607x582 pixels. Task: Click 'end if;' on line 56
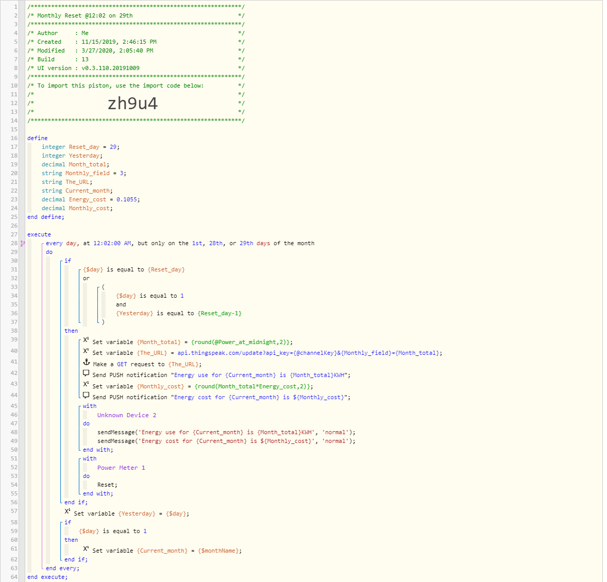[76, 503]
